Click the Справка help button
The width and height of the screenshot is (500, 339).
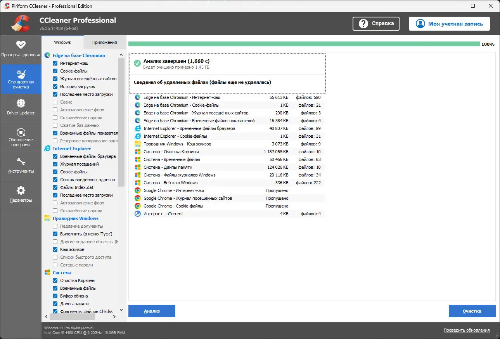point(376,24)
